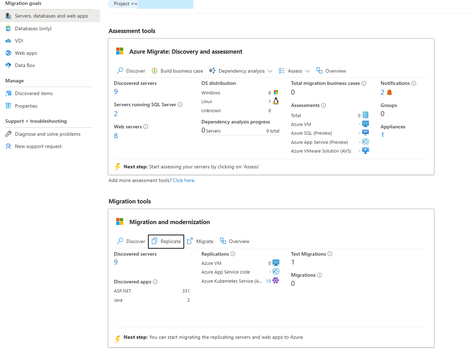
Task: Expand the Assess dropdown menu
Action: pos(309,70)
